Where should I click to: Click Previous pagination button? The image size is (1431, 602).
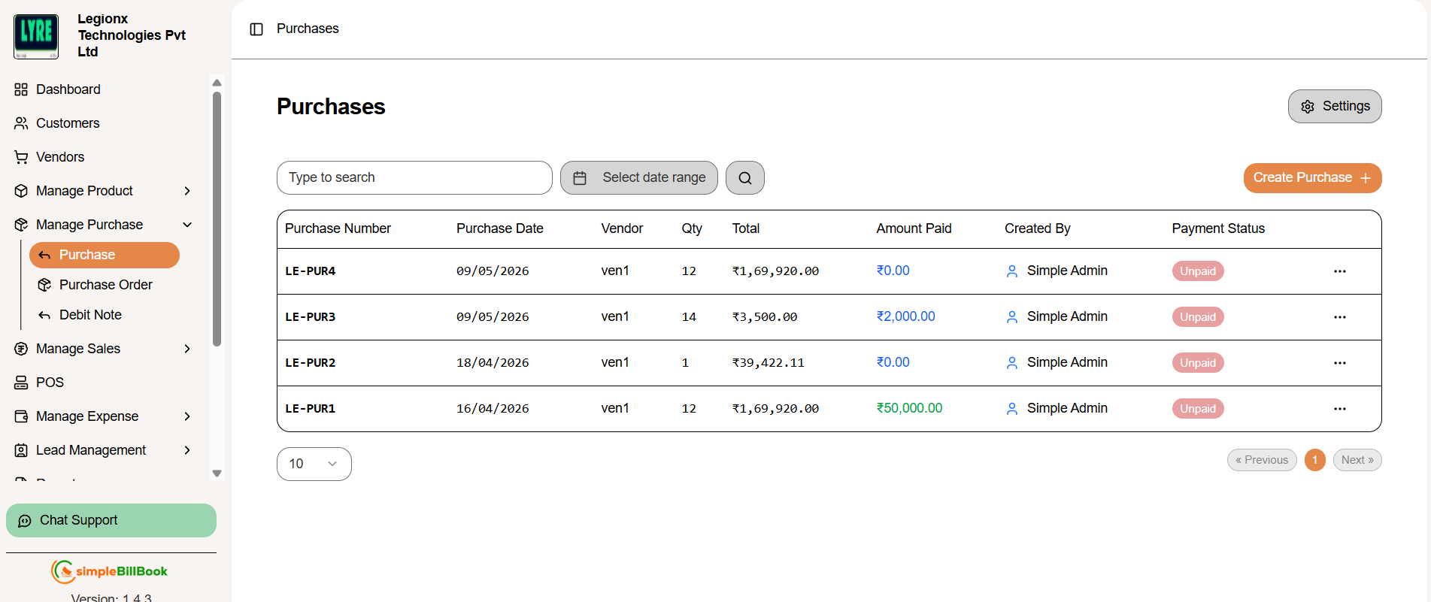click(x=1262, y=460)
